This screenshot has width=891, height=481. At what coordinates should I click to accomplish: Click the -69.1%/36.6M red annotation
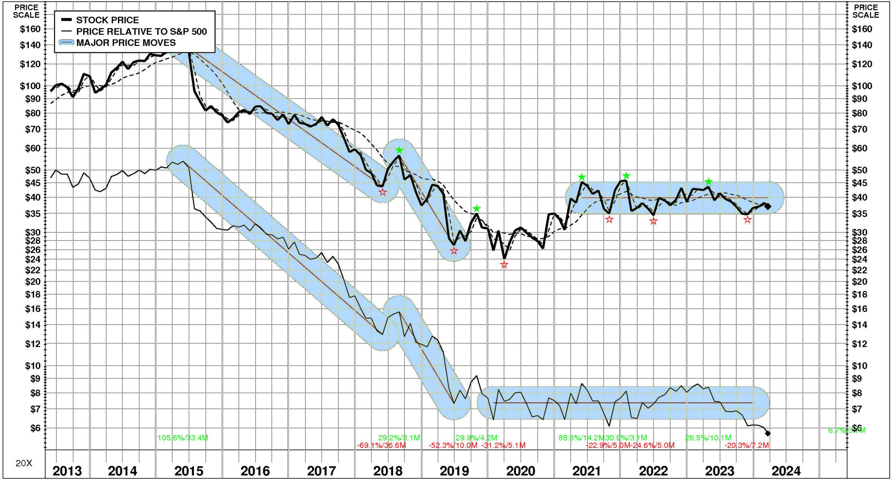click(x=381, y=445)
